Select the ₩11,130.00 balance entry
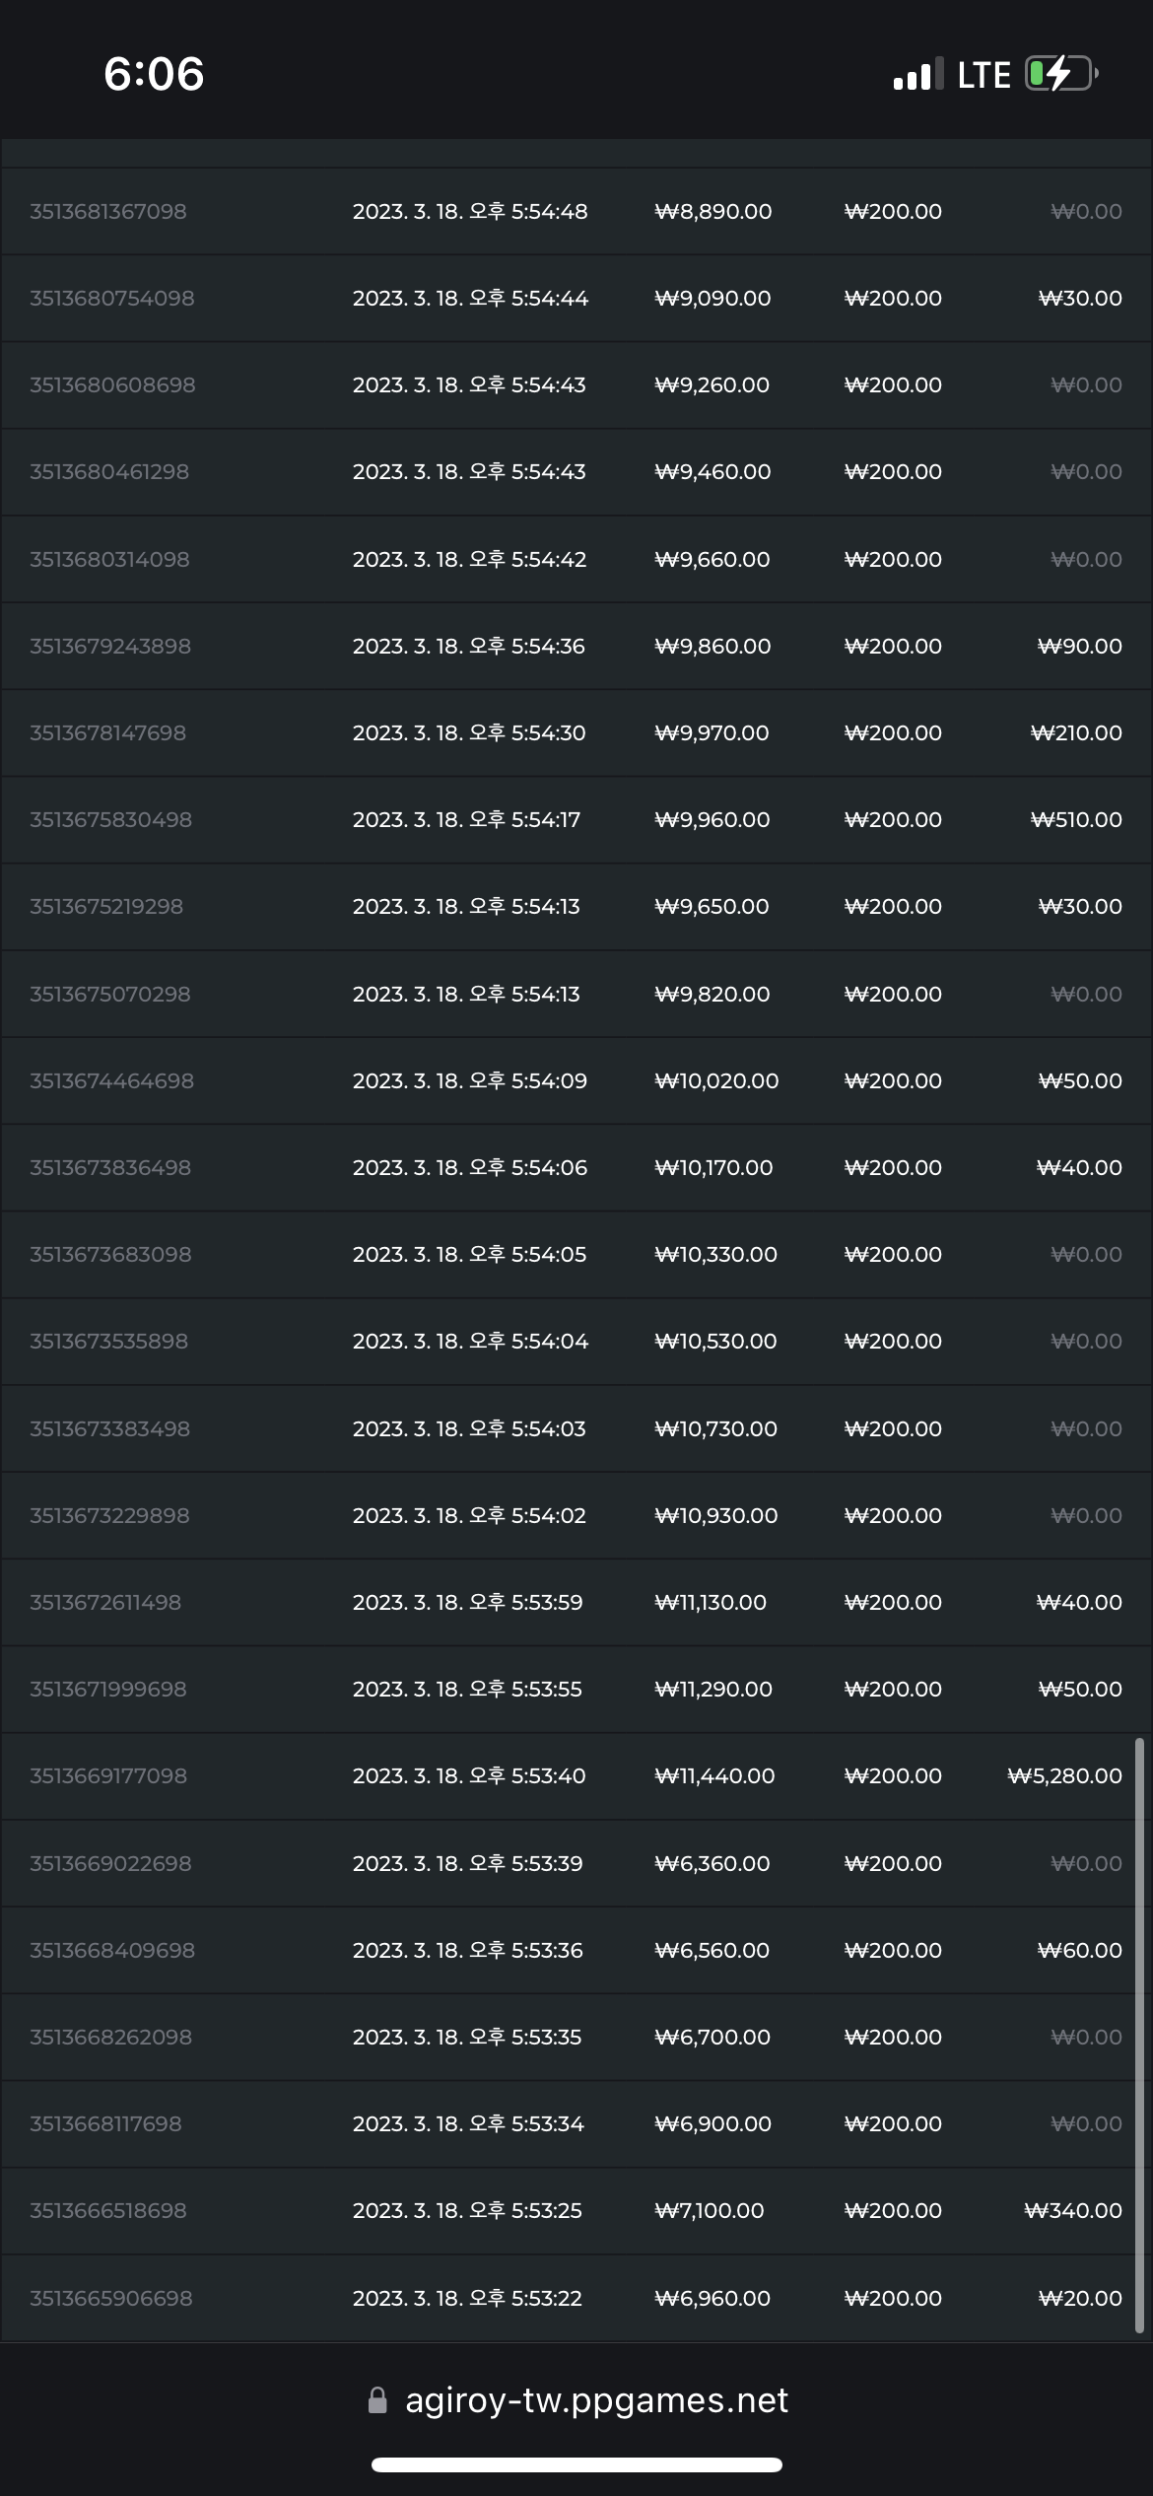1153x2496 pixels. (x=711, y=1603)
